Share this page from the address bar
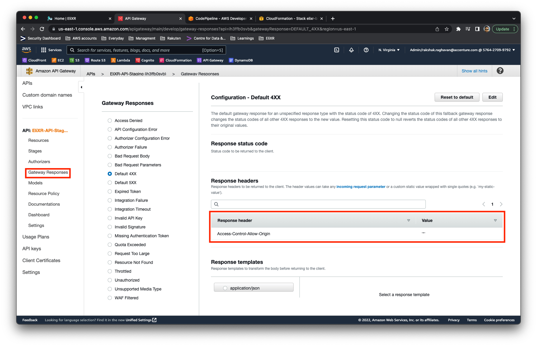 coord(437,29)
